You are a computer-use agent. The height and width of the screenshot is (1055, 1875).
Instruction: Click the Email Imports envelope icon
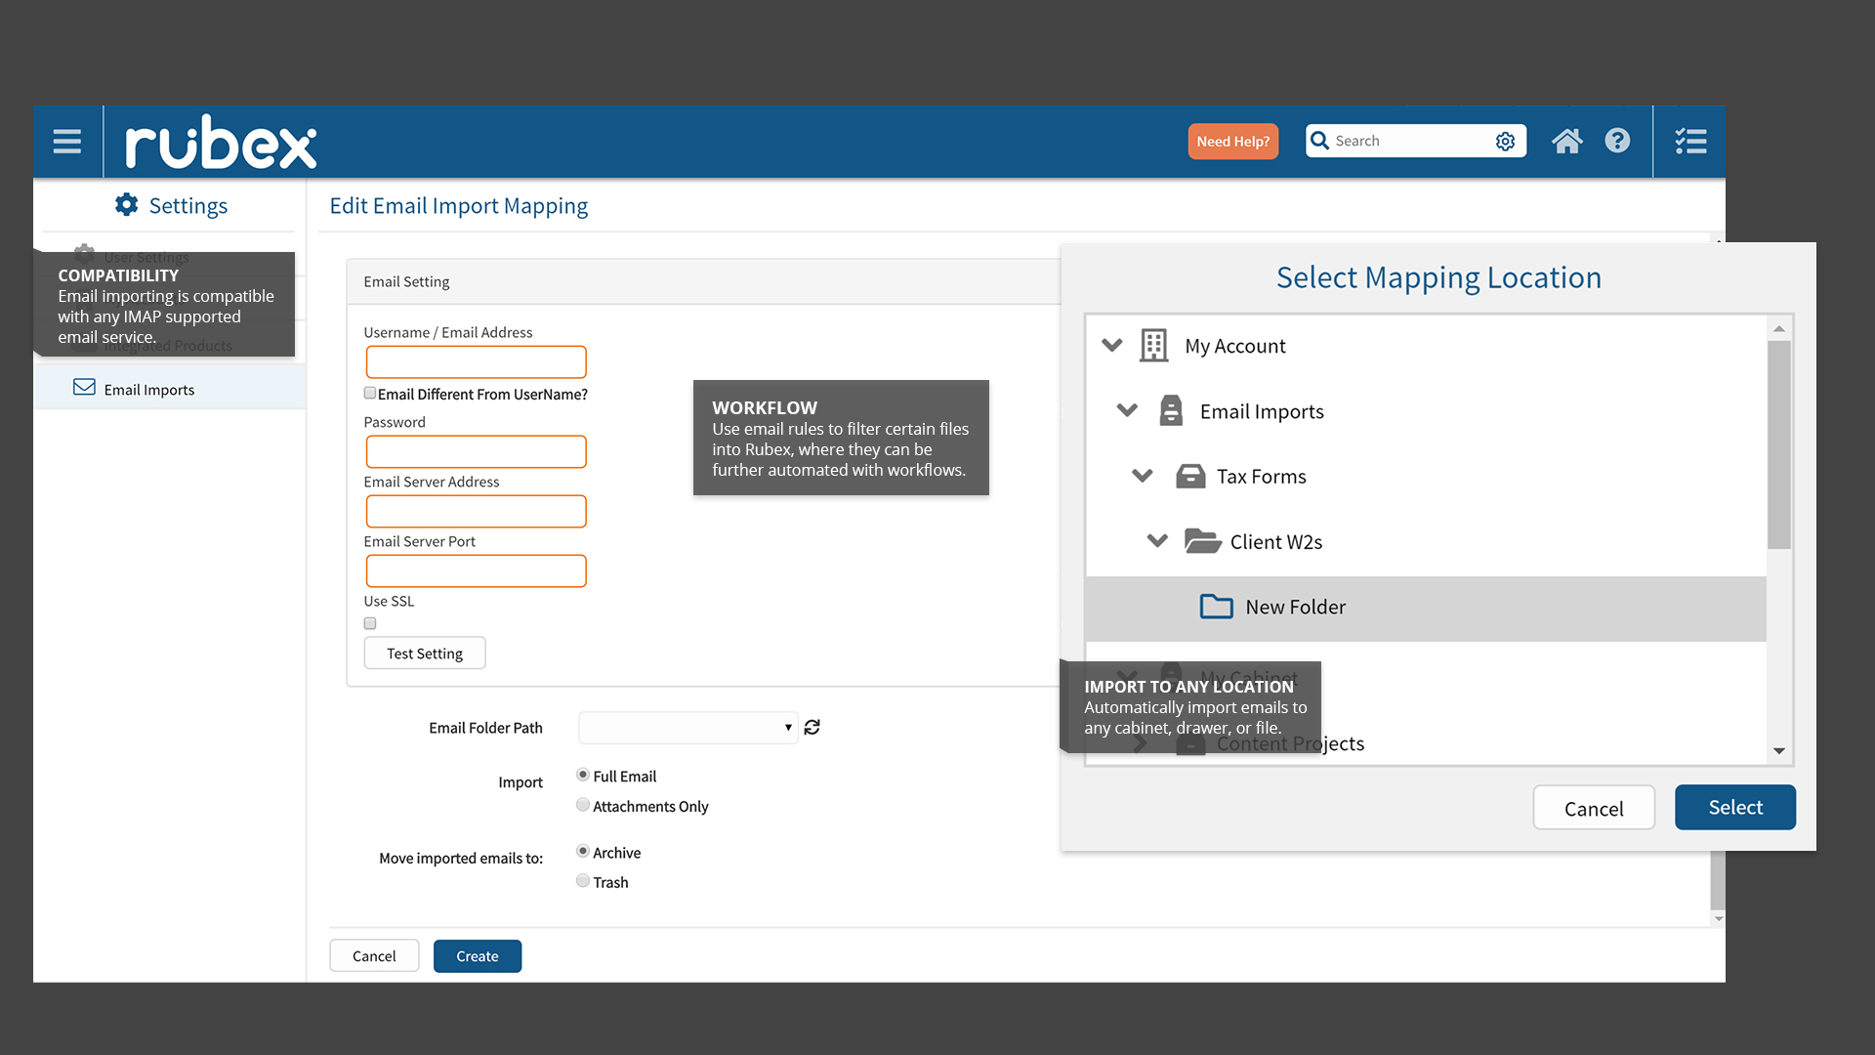[x=84, y=388]
